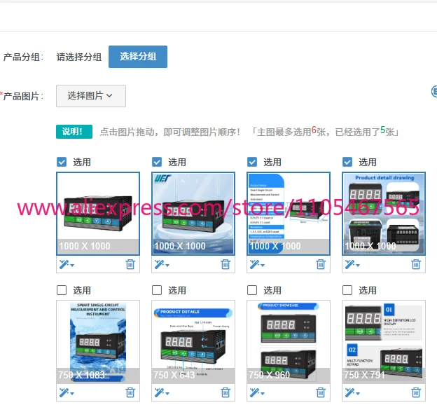Delete the 750 X 1083 image

click(130, 392)
